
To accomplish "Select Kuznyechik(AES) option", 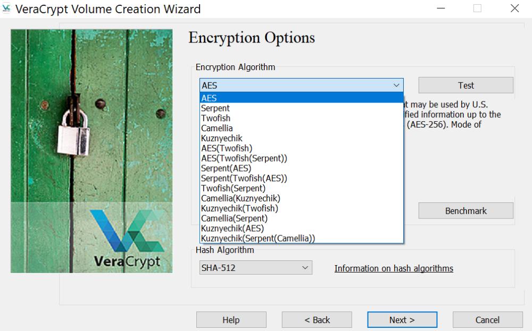I will 302,228.
